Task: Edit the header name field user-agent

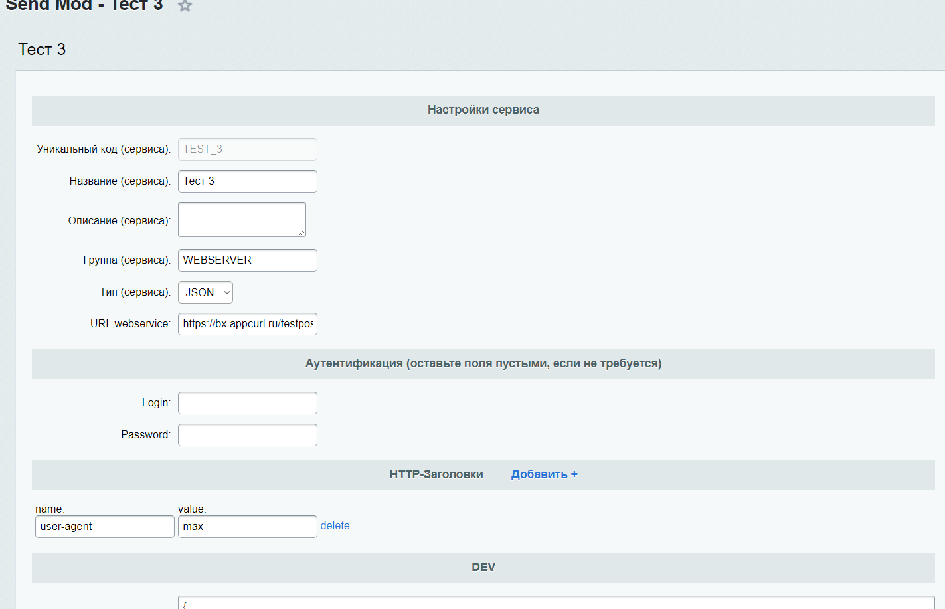Action: click(105, 527)
